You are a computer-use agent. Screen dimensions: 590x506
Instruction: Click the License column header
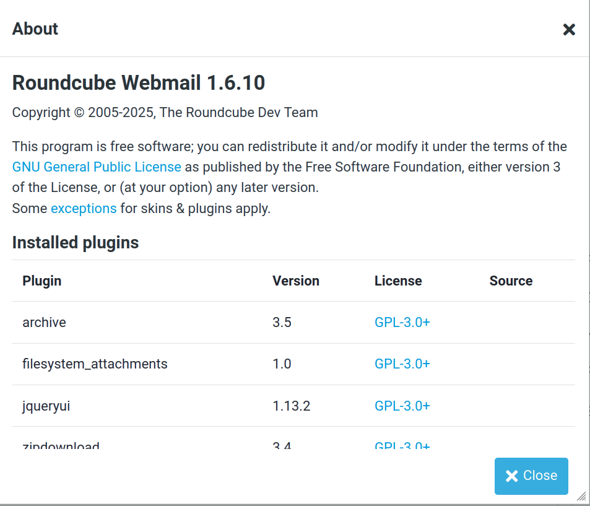pyautogui.click(x=398, y=281)
